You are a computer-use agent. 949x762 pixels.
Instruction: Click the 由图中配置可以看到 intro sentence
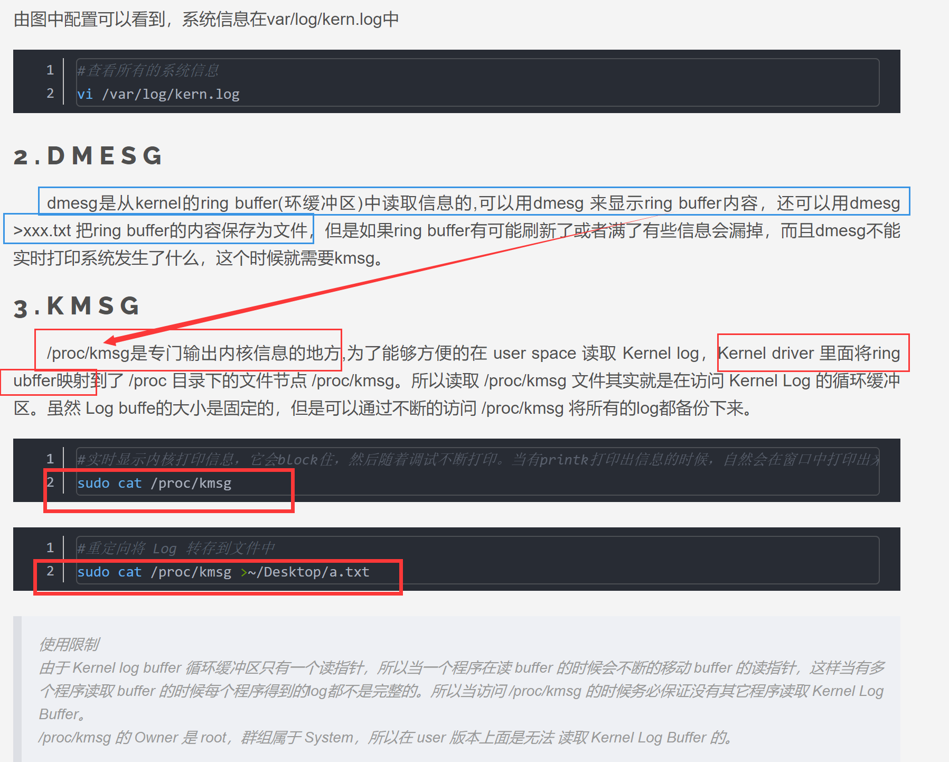(206, 20)
